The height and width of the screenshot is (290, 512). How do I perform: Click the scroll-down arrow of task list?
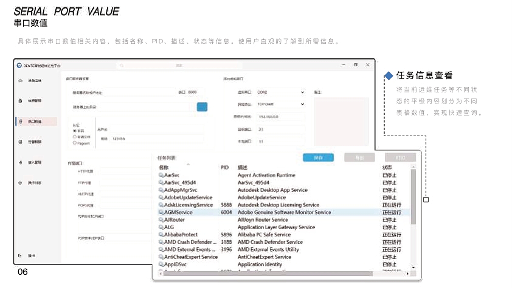point(413,268)
